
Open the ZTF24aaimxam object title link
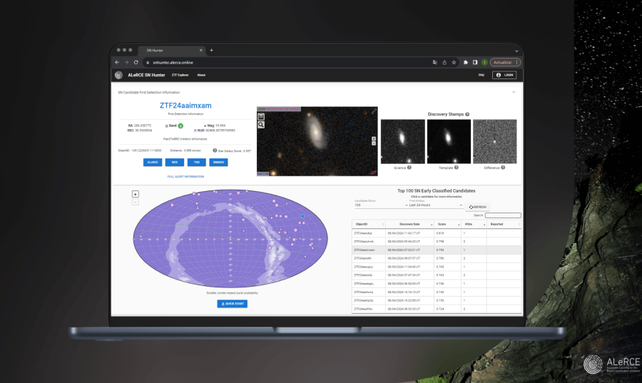[185, 106]
